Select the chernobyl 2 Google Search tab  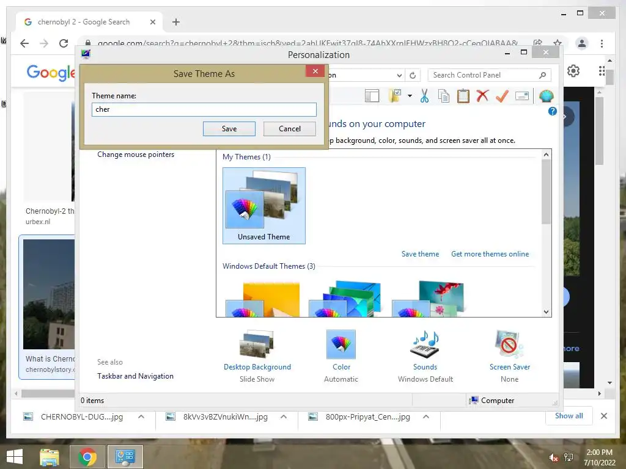click(x=89, y=22)
